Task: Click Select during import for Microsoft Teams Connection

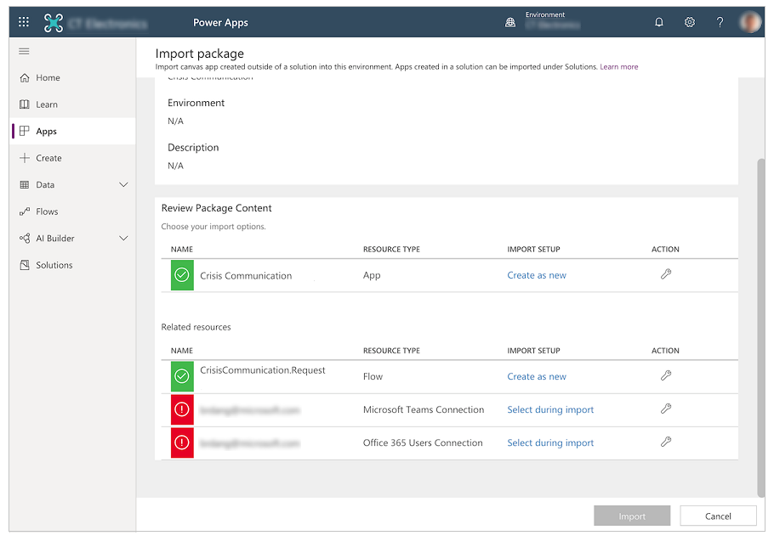Action: (550, 410)
